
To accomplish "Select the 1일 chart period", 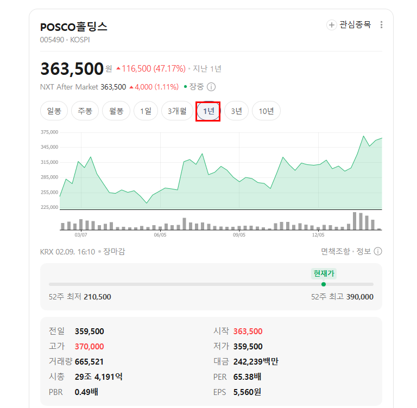I will coord(146,111).
